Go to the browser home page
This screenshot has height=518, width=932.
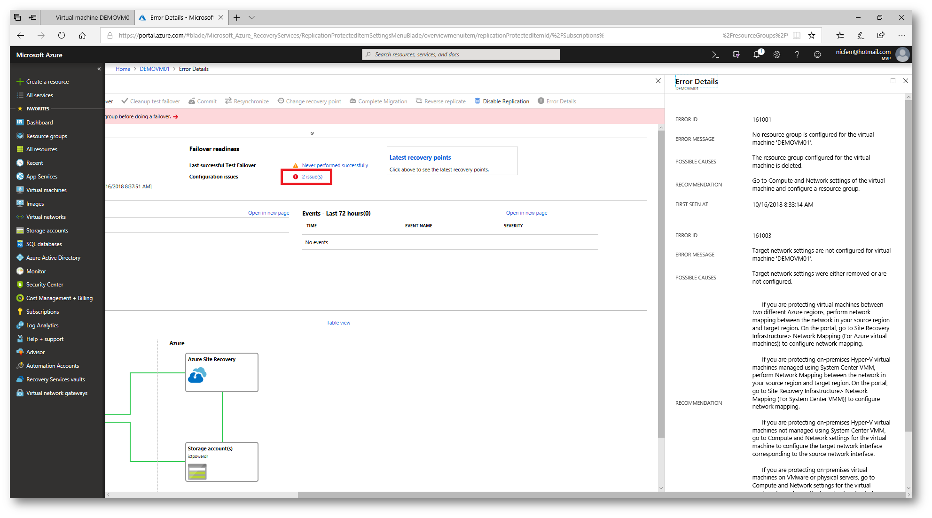[82, 36]
